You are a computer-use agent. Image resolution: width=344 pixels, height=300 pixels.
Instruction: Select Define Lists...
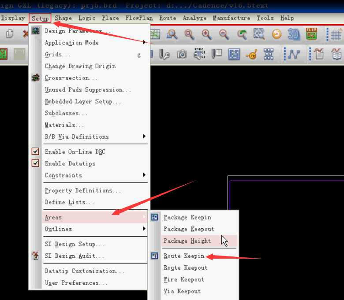pos(95,202)
